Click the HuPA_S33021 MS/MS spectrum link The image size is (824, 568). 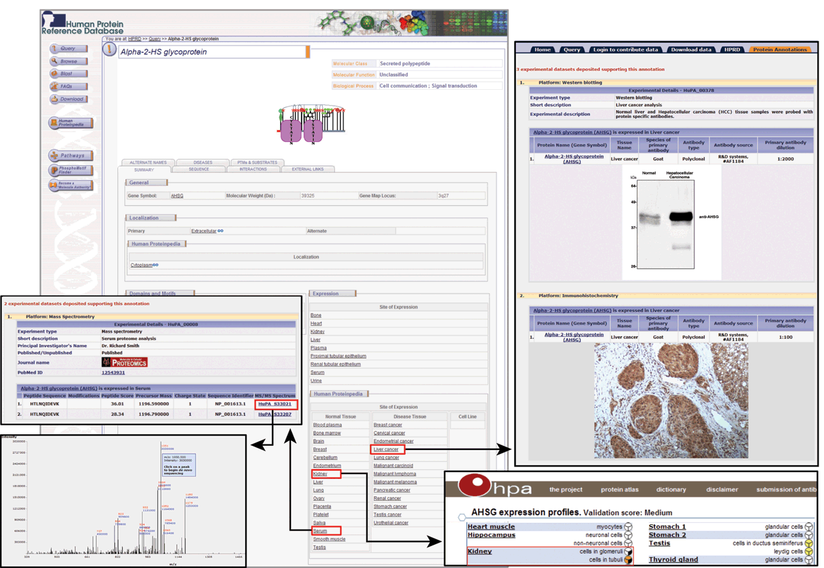pyautogui.click(x=275, y=405)
